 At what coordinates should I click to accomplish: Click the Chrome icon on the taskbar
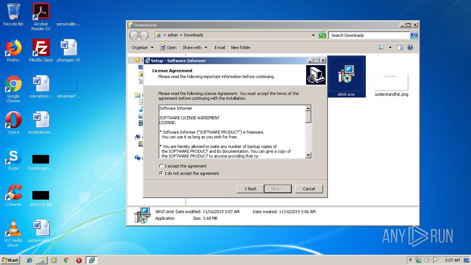[66, 260]
